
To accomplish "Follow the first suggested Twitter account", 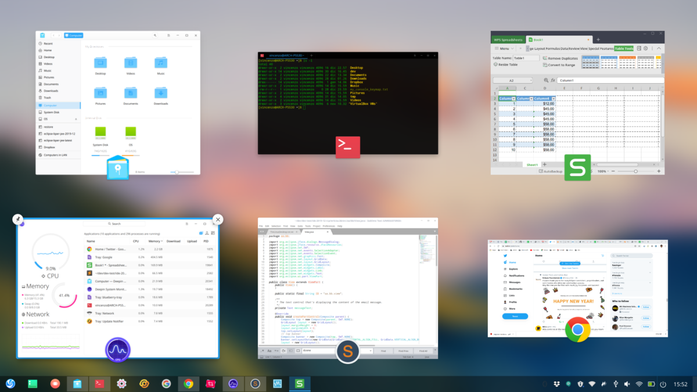I will (646, 307).
